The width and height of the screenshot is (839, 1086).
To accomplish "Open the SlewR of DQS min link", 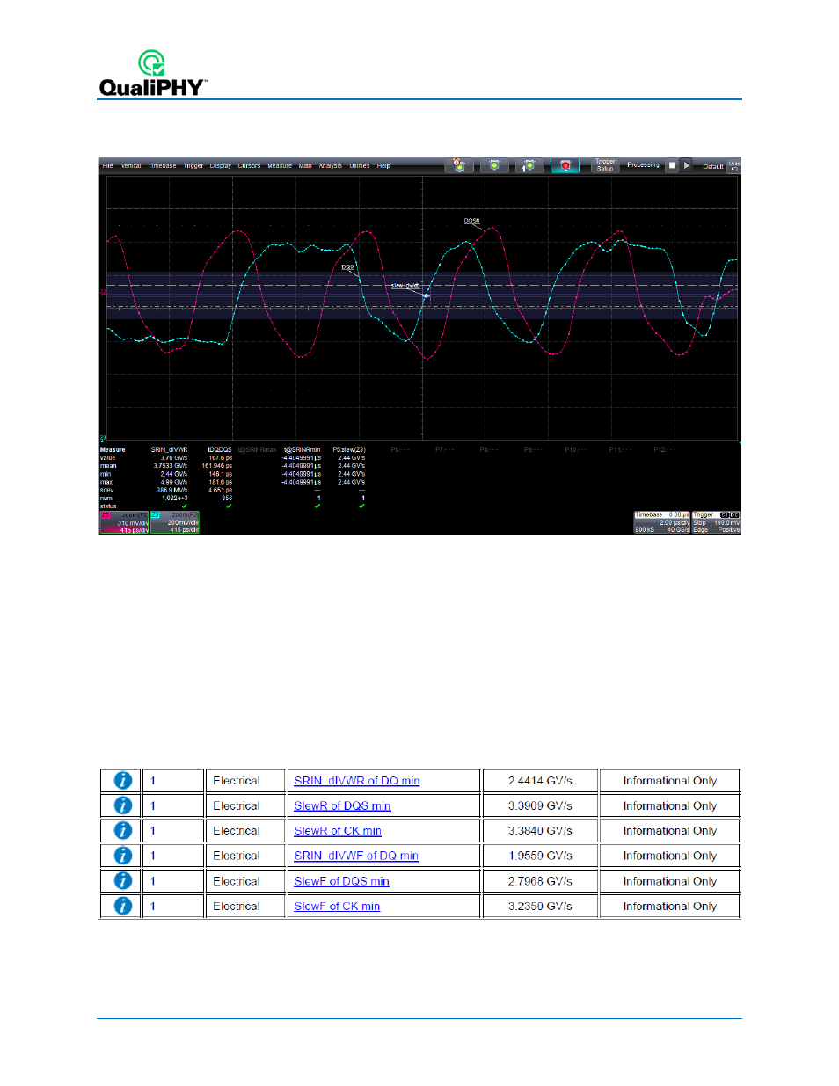I will click(x=342, y=805).
